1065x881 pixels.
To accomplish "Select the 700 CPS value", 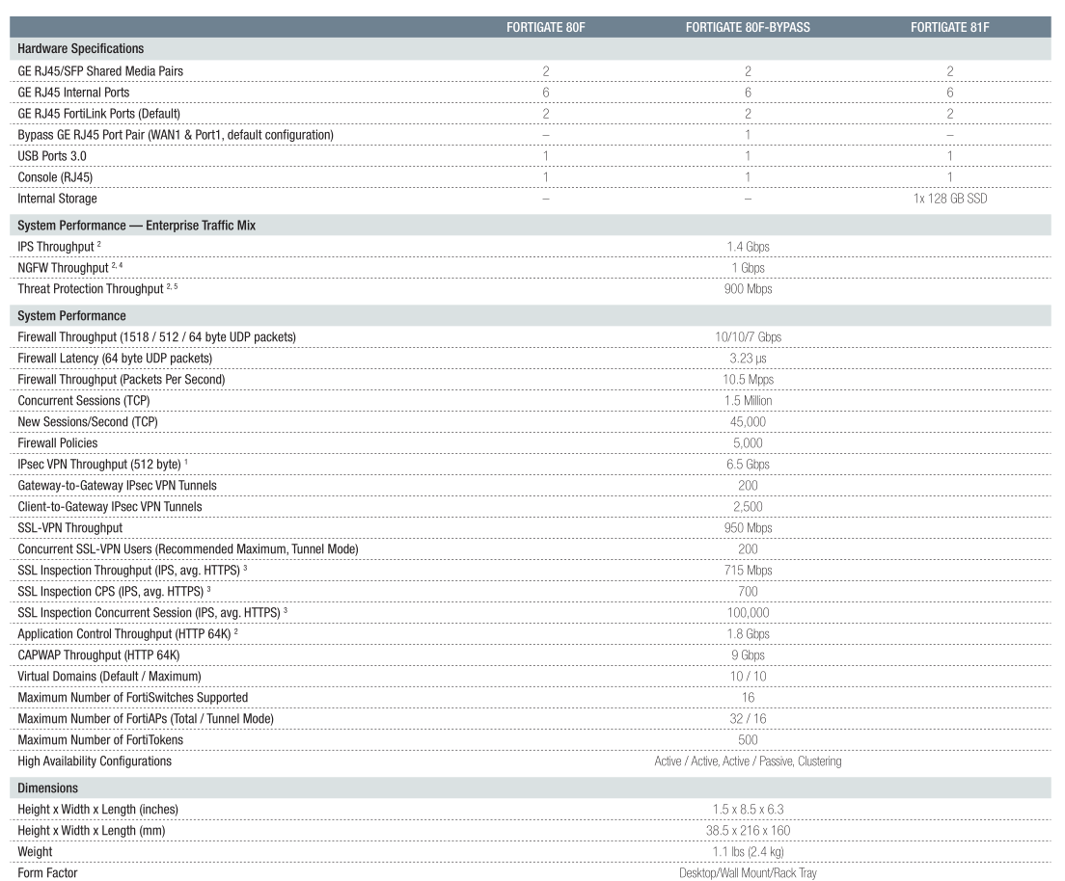I will [x=748, y=591].
